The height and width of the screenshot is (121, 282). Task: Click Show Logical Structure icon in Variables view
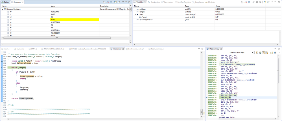246,2
